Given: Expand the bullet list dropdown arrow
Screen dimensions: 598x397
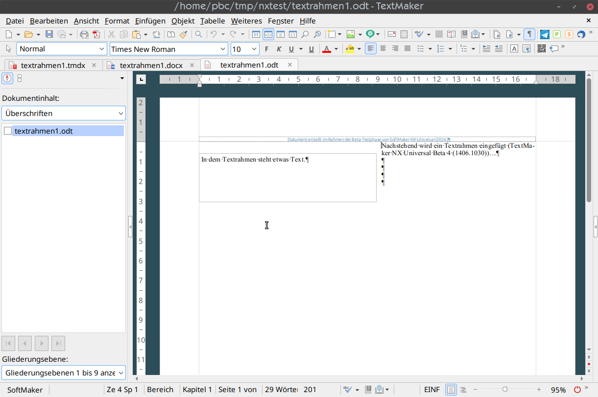Looking at the screenshot, I should coord(430,49).
